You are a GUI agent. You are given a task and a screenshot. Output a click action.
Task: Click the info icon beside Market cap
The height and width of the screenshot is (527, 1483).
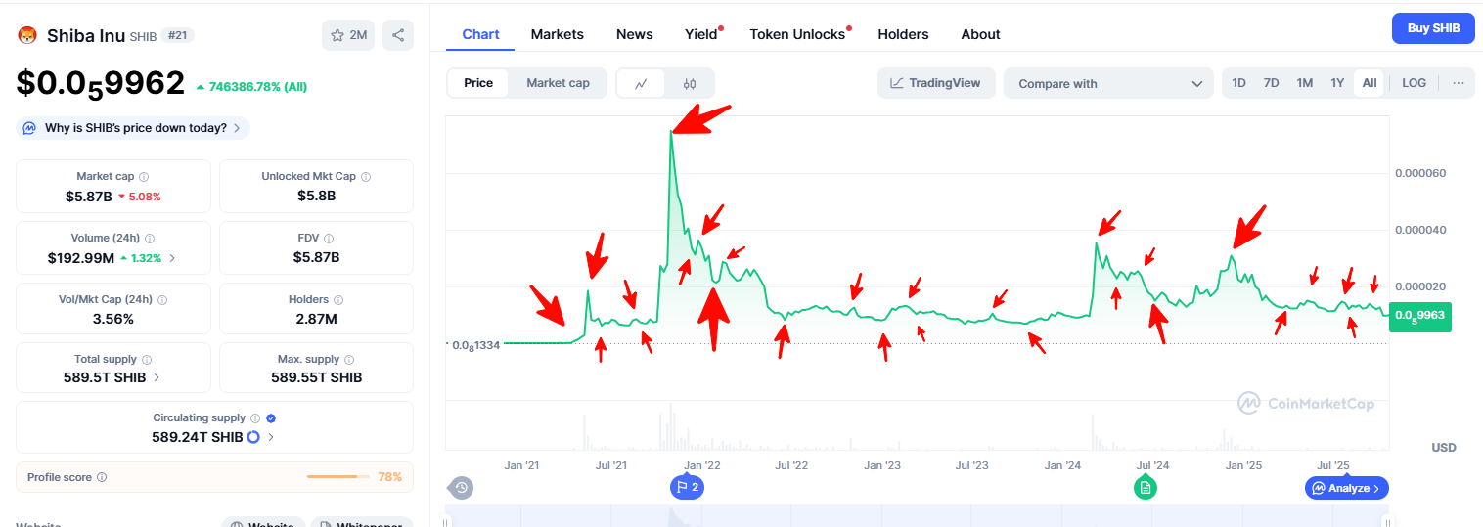click(x=144, y=177)
